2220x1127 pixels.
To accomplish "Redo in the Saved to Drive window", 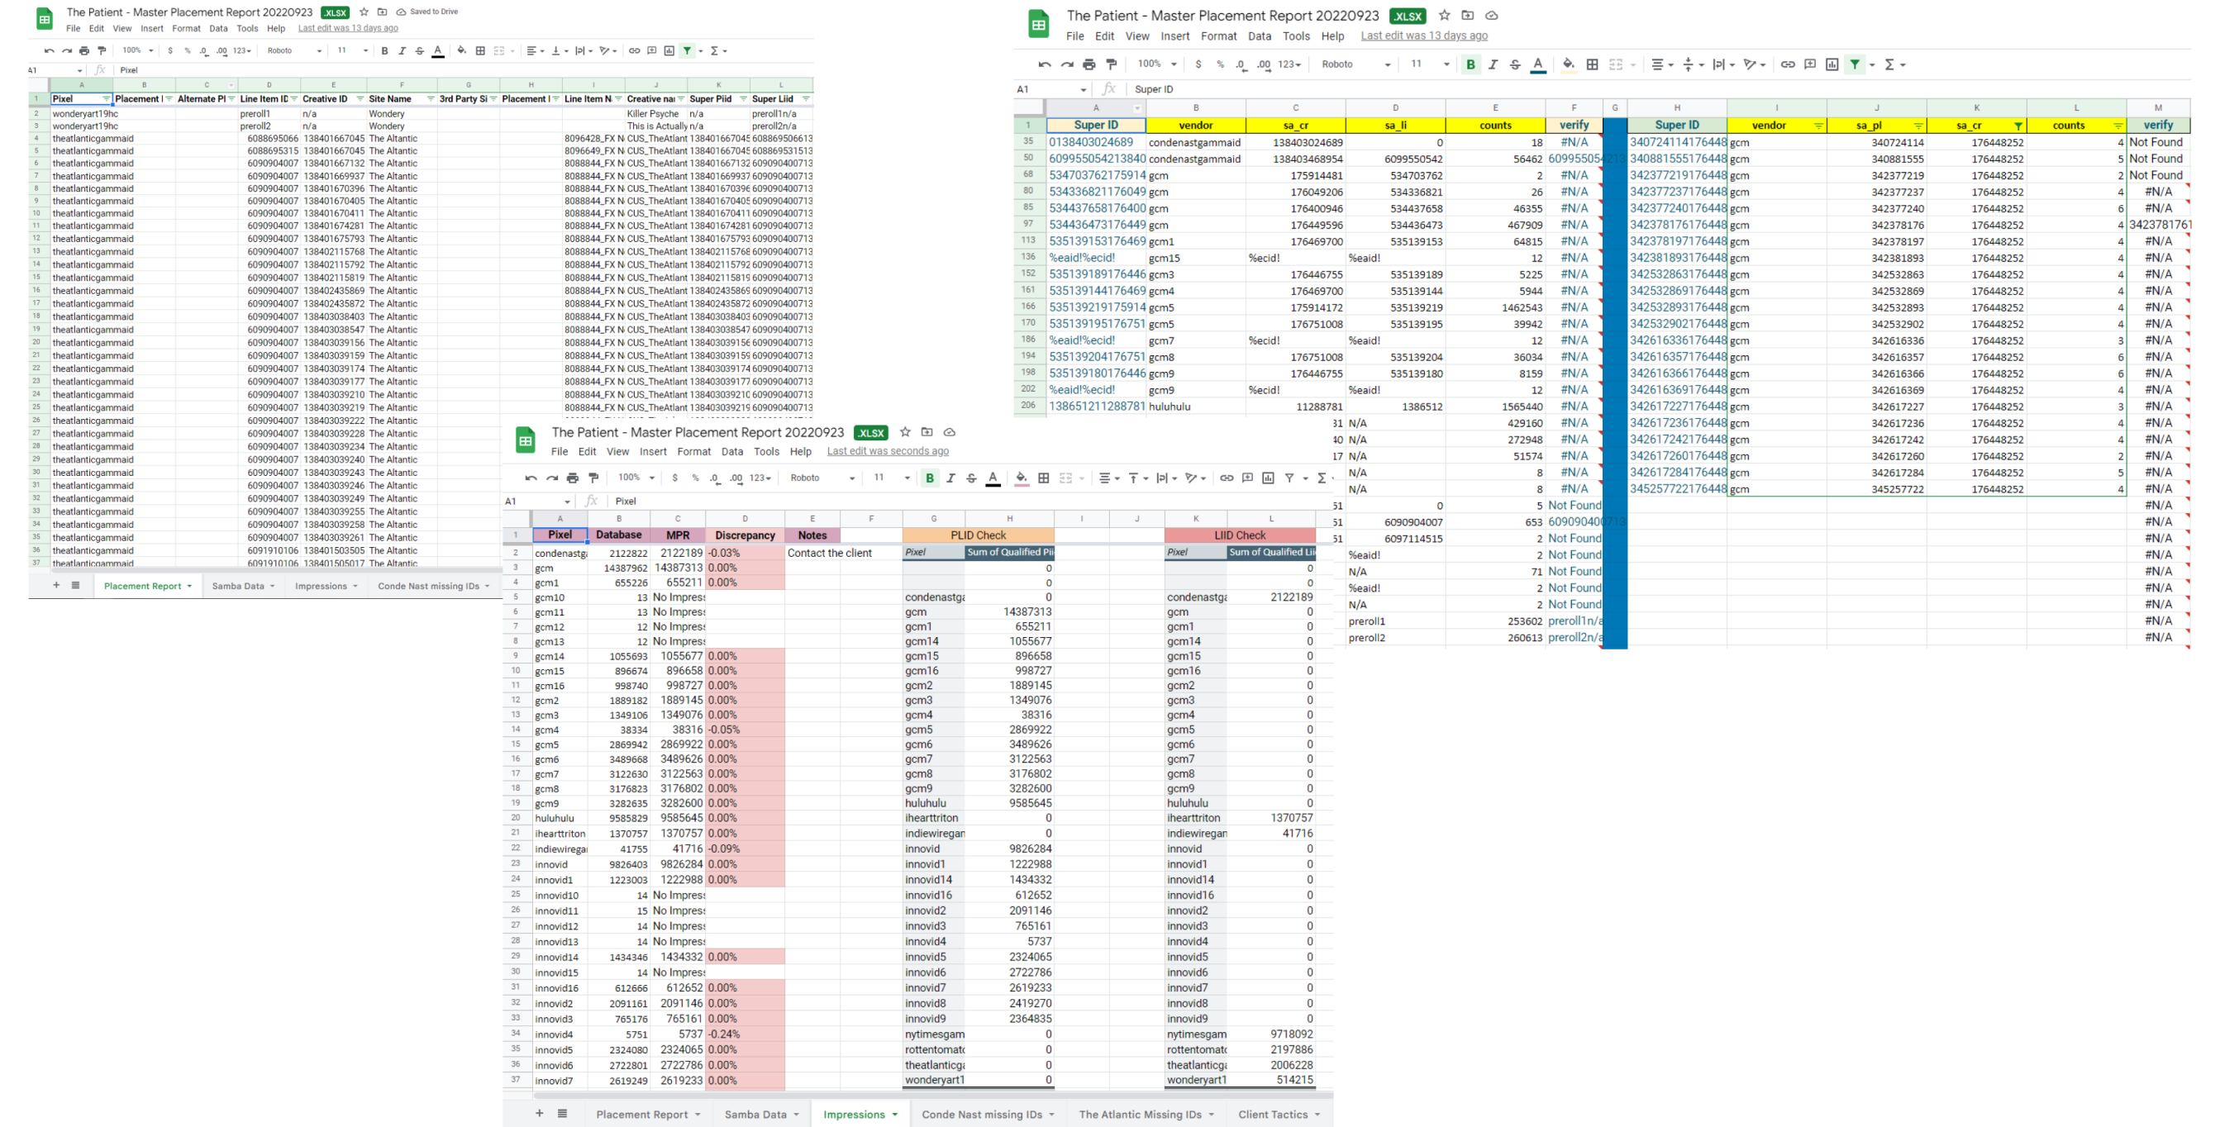I will (x=66, y=51).
